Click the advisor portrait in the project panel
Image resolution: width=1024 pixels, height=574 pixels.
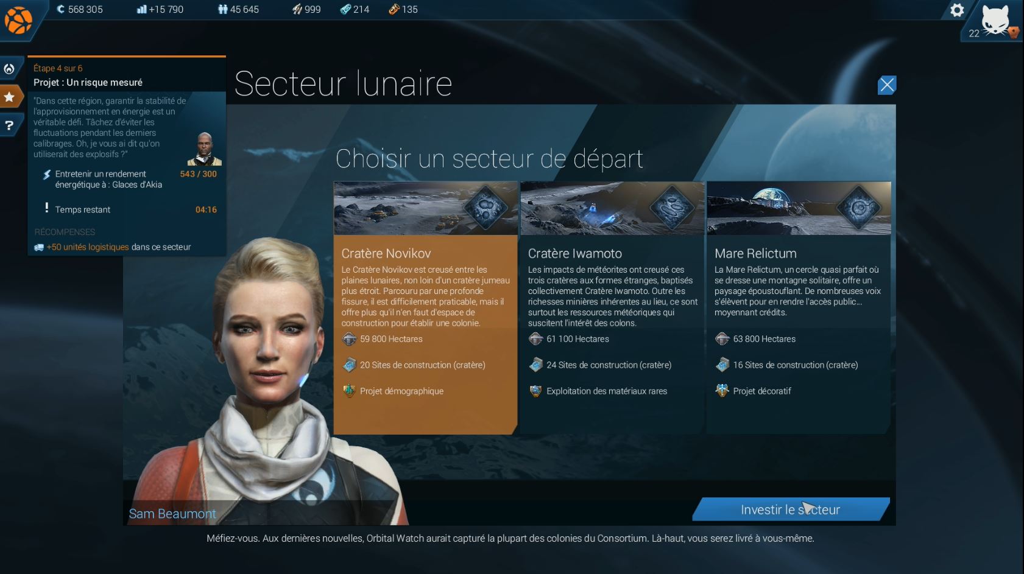pos(205,149)
